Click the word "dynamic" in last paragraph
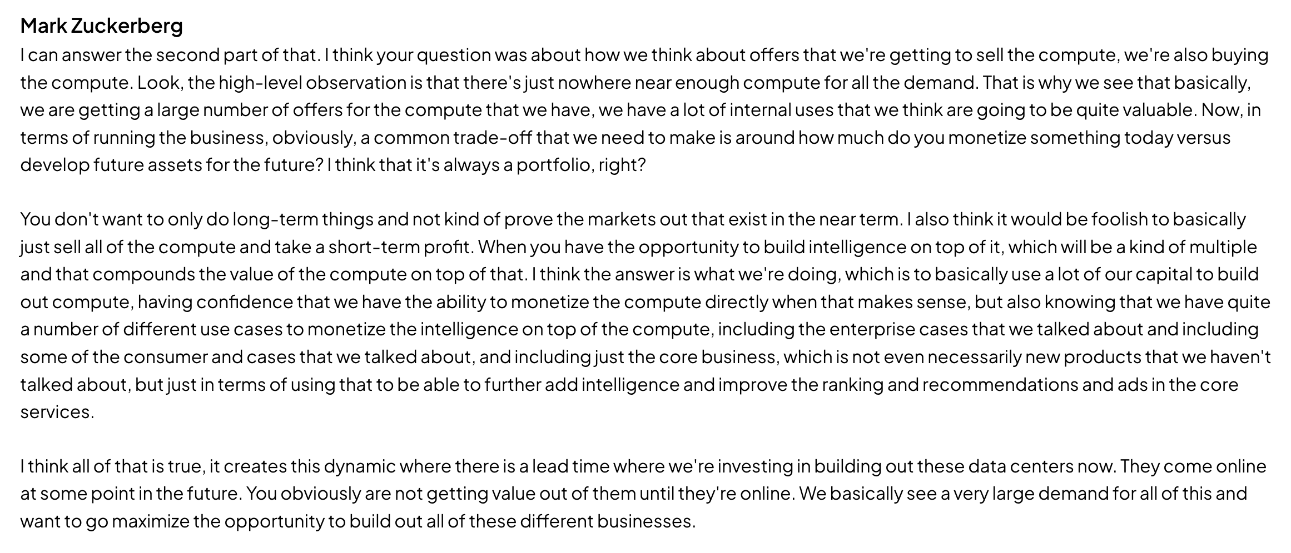This screenshot has width=1291, height=553. [x=360, y=466]
